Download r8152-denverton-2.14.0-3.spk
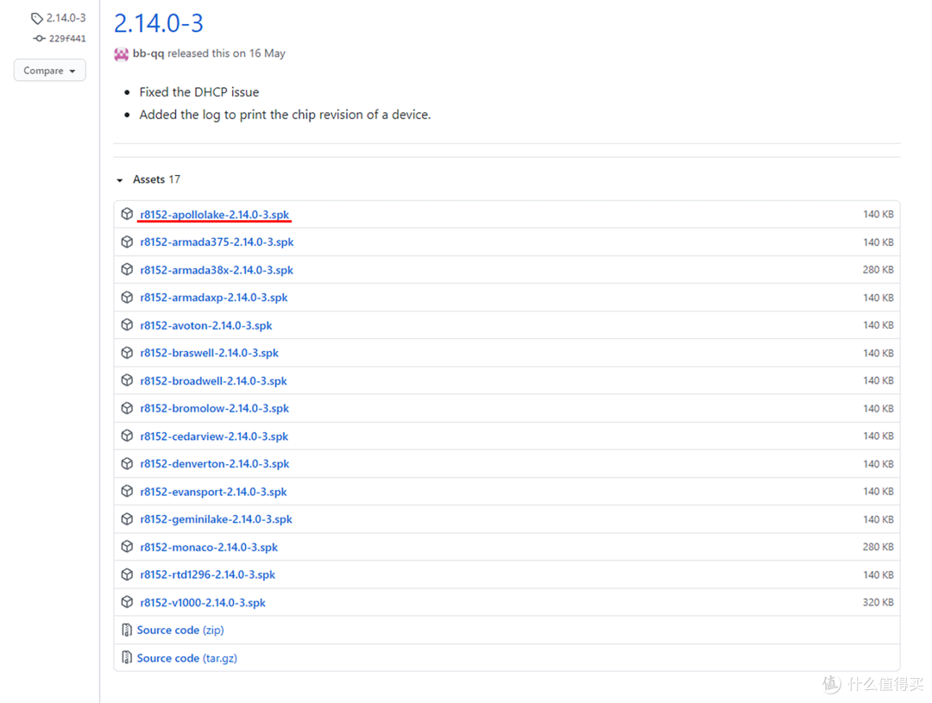932x703 pixels. [x=214, y=464]
